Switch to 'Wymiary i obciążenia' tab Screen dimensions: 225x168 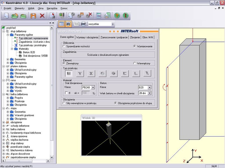click(x=87, y=38)
